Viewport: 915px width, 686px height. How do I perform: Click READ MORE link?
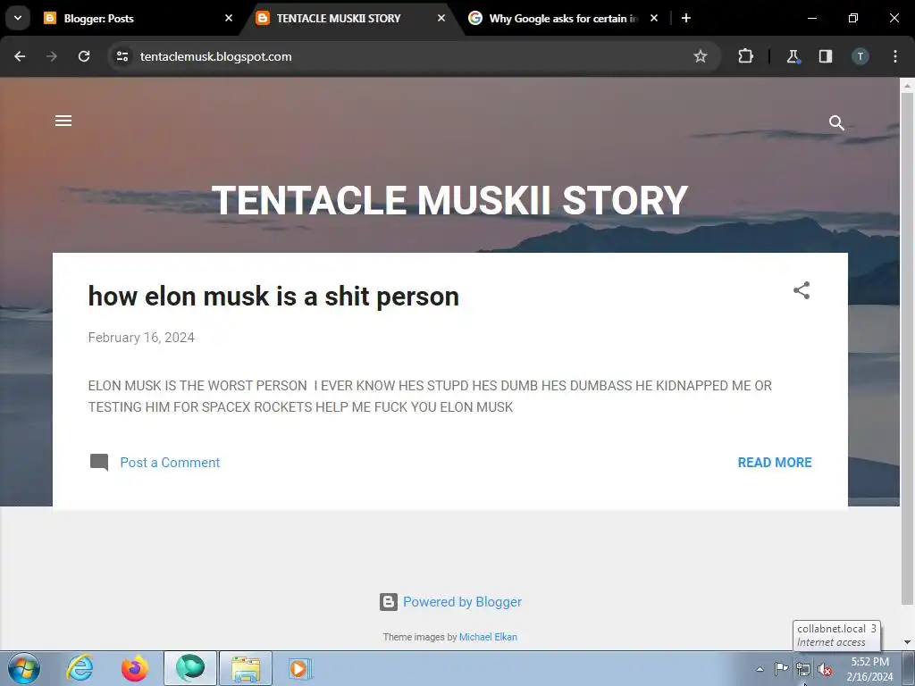click(x=775, y=462)
